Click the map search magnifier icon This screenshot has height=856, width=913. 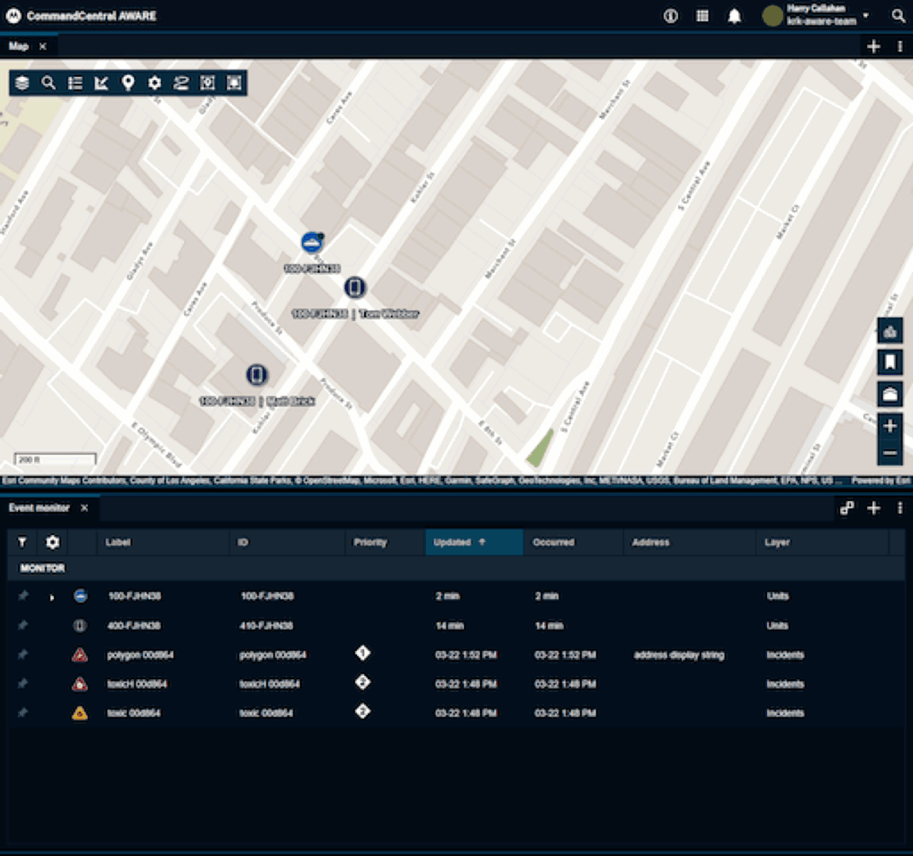click(x=48, y=83)
